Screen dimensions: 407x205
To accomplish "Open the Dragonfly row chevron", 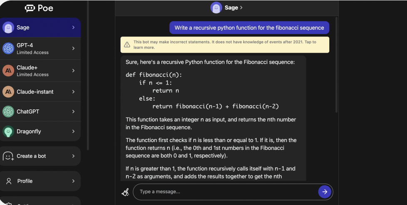I will (74, 131).
